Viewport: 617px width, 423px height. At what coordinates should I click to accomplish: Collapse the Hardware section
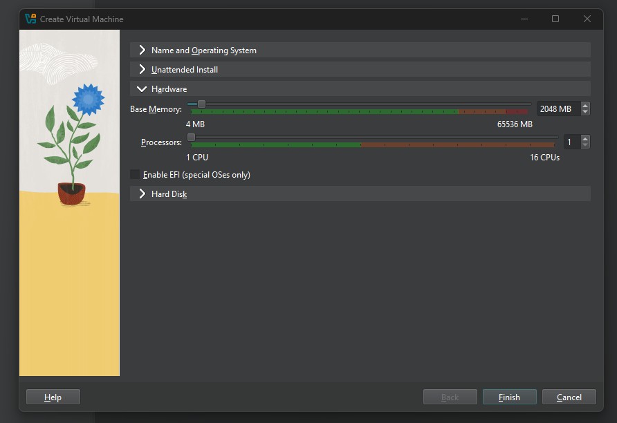point(169,89)
